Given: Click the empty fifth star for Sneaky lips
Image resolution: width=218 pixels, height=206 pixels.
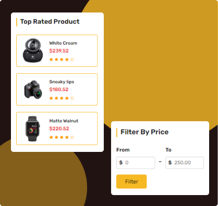Looking at the screenshot, I should (x=72, y=98).
